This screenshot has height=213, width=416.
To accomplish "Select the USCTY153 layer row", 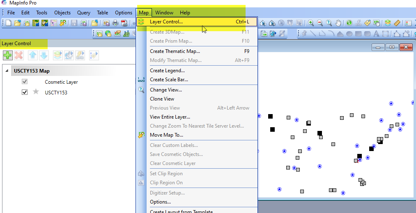I will pyautogui.click(x=56, y=93).
